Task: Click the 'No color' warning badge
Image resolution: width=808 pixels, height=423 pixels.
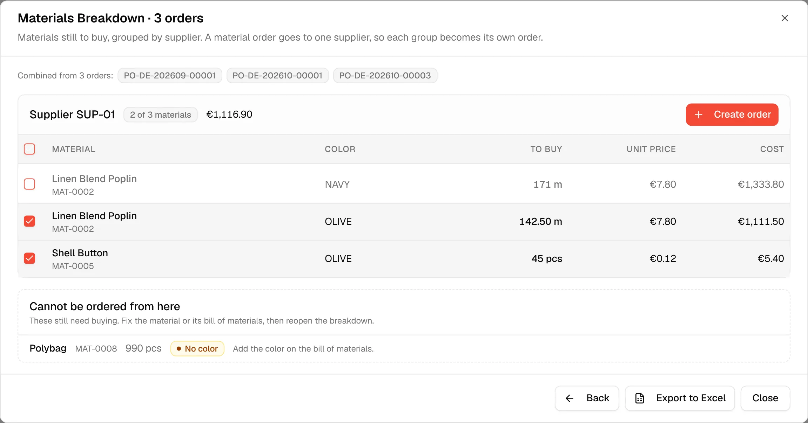Action: click(197, 349)
